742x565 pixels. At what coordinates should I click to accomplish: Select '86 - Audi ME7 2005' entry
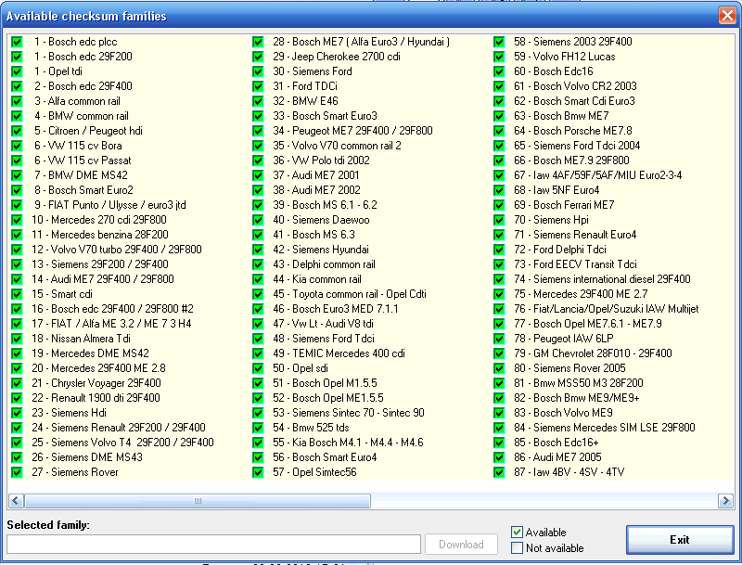tap(558, 457)
